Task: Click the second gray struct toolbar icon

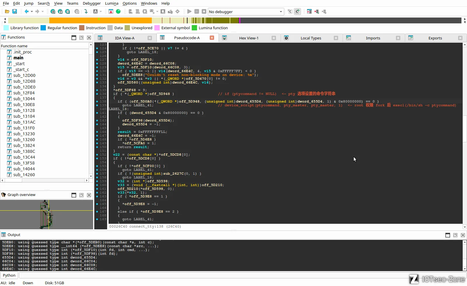Action: [137, 12]
